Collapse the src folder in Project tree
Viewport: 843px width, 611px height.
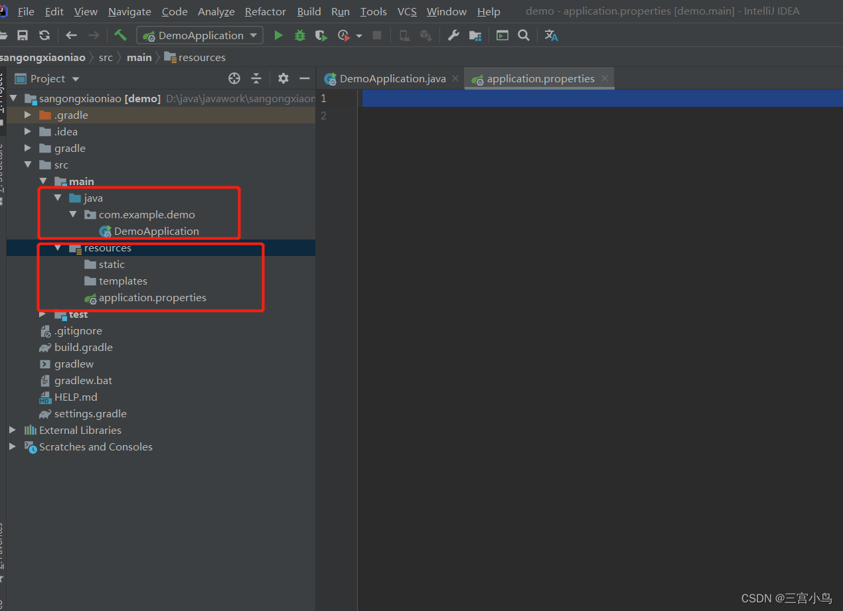coord(27,165)
